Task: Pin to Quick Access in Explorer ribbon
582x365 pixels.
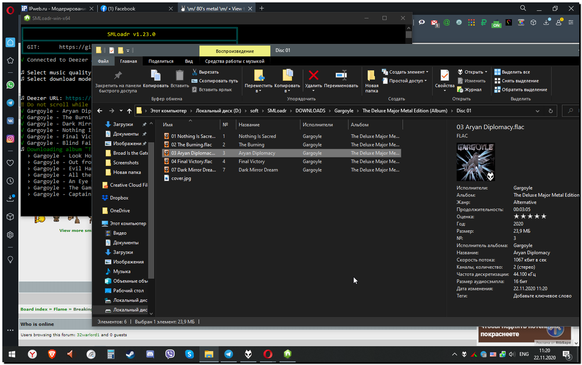Action: 118,81
